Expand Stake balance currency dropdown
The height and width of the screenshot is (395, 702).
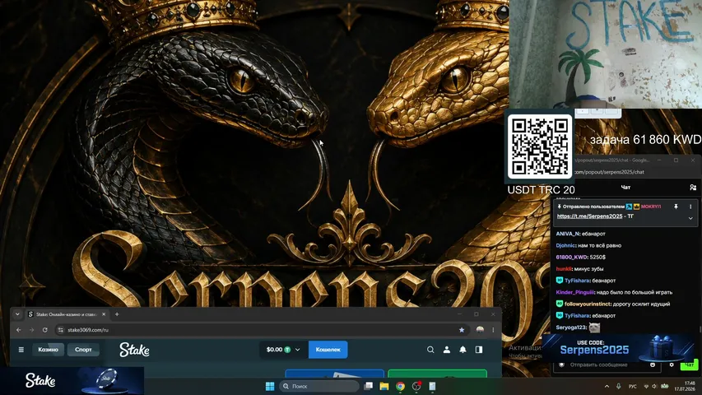pyautogui.click(x=298, y=350)
